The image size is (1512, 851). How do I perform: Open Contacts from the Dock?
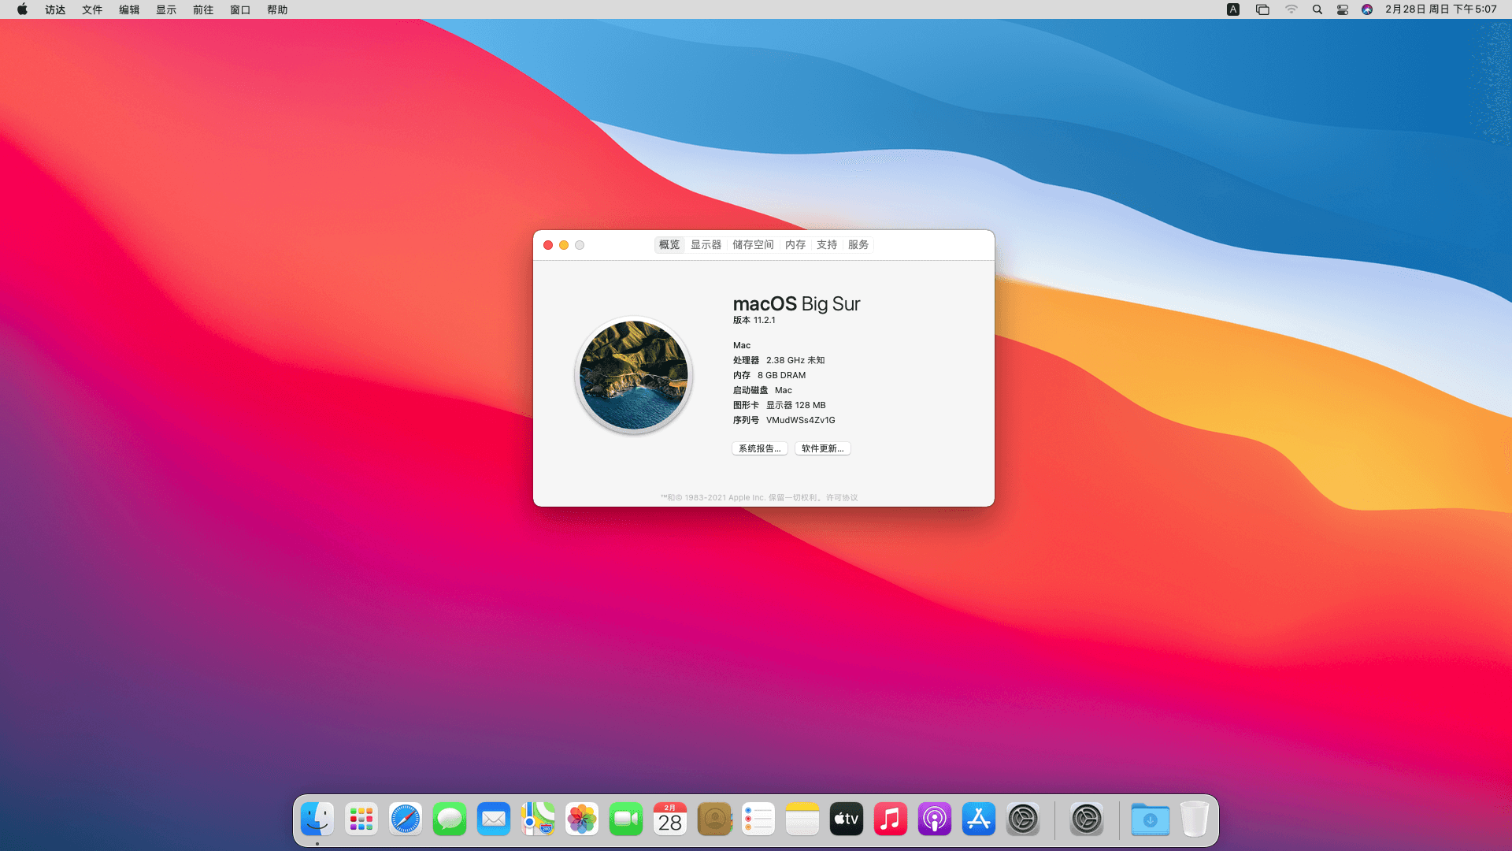pos(714,819)
